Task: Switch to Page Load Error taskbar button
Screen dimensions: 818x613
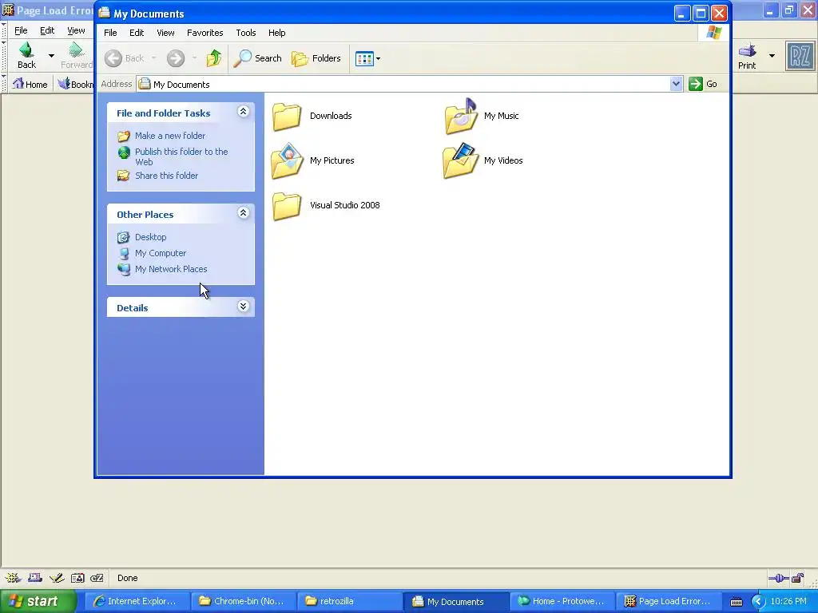Action: [668, 601]
